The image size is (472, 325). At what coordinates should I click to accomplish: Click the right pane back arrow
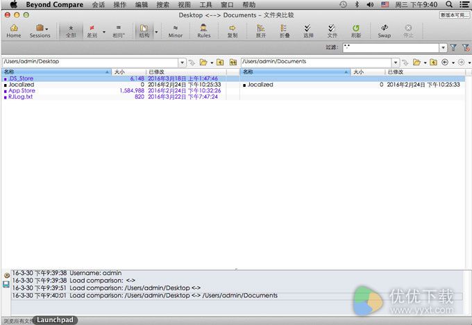point(445,62)
